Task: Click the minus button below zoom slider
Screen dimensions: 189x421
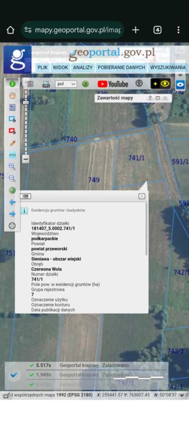Action: [x=26, y=159]
